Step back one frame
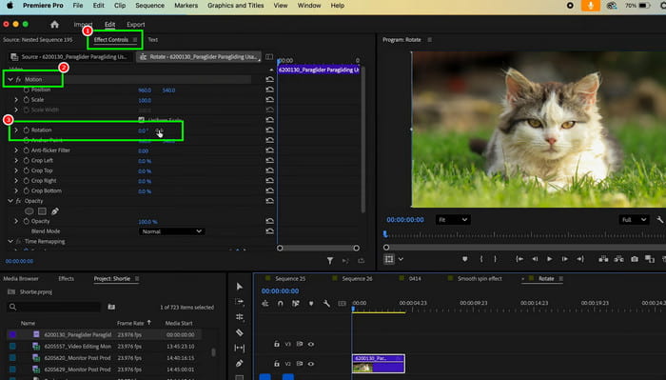Viewport: 666px width, 380px height. tap(535, 259)
